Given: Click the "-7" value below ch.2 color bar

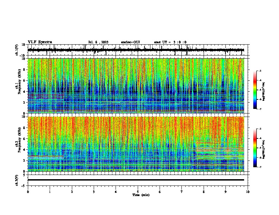Looking at the screenshot, I should click(x=260, y=167).
